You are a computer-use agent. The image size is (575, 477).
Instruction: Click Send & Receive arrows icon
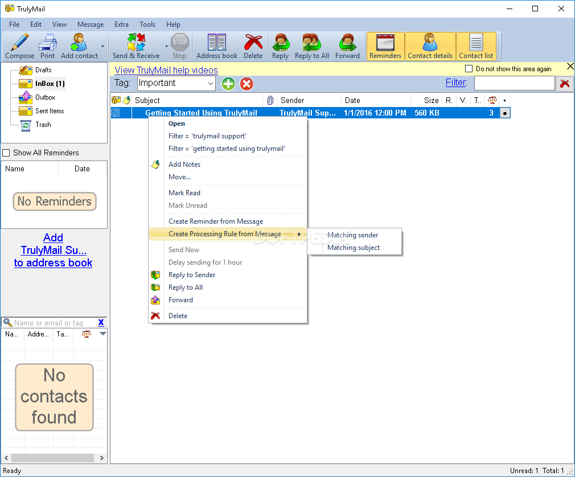(x=136, y=42)
